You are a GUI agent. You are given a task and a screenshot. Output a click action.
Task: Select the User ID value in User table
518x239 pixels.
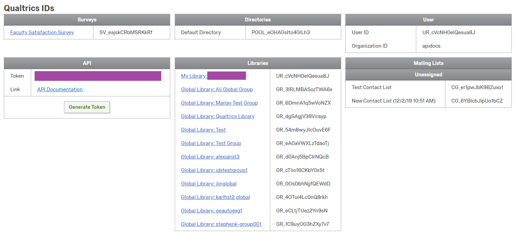[449, 32]
